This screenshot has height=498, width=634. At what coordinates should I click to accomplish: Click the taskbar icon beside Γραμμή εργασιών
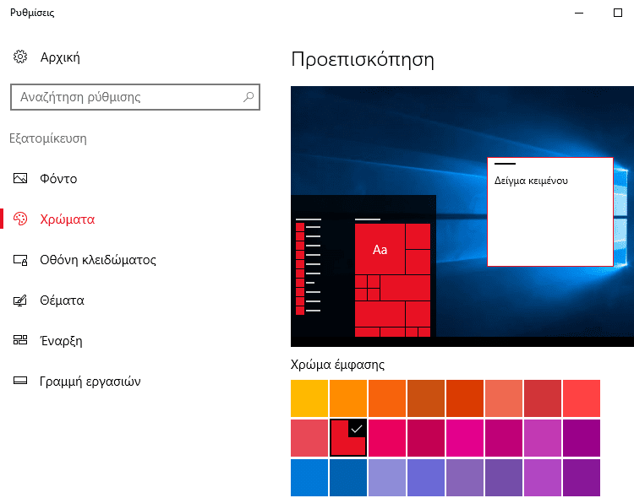[20, 381]
